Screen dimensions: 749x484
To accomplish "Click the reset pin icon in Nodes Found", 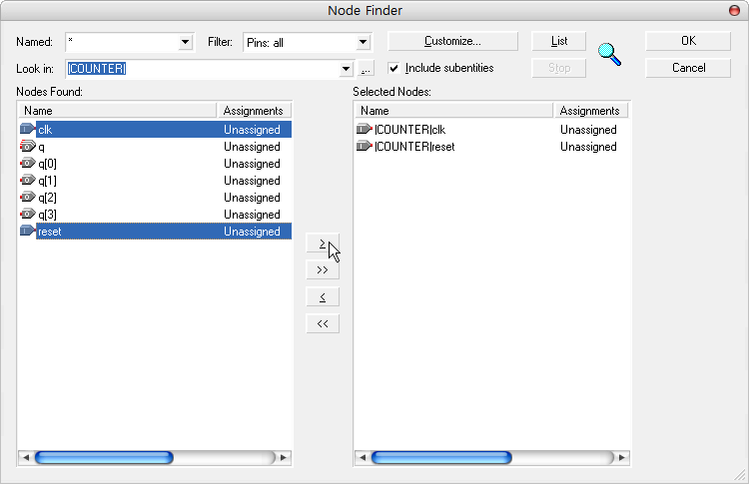I will pyautogui.click(x=27, y=232).
